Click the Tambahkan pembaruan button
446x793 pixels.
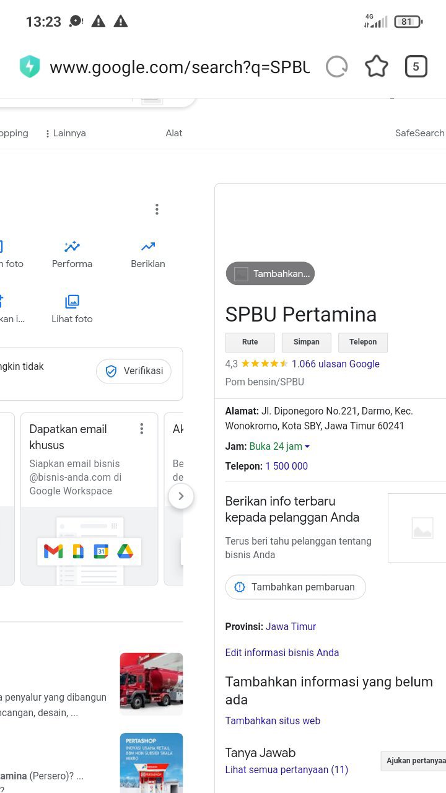[295, 587]
